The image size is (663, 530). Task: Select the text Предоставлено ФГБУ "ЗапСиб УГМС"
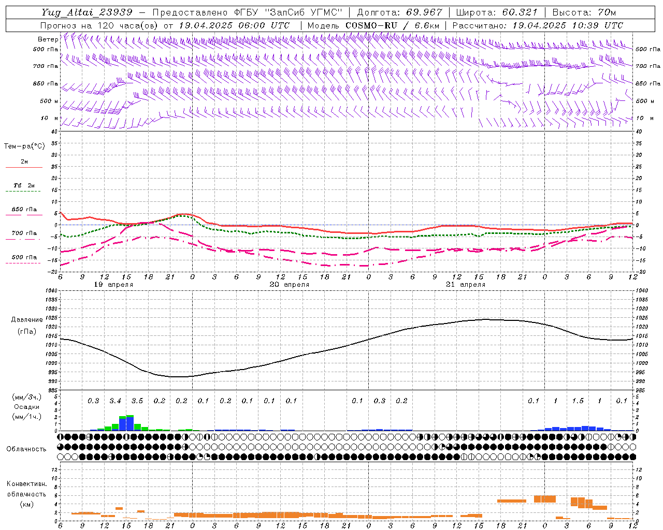tap(248, 12)
